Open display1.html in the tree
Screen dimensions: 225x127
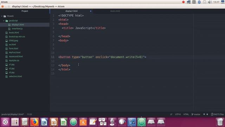tap(18, 25)
